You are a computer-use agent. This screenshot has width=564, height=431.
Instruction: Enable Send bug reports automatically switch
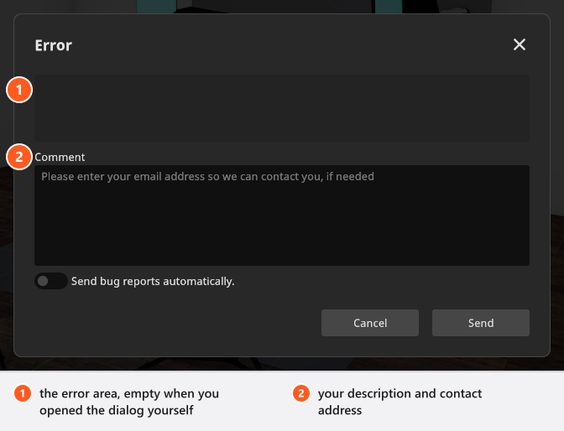pyautogui.click(x=51, y=281)
